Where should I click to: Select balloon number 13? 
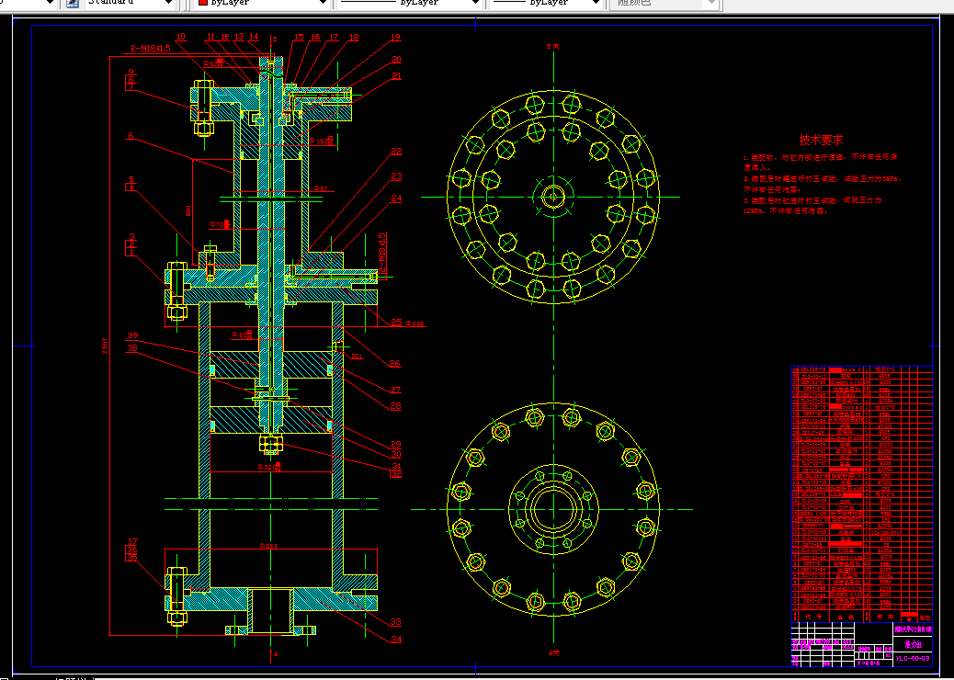point(239,37)
